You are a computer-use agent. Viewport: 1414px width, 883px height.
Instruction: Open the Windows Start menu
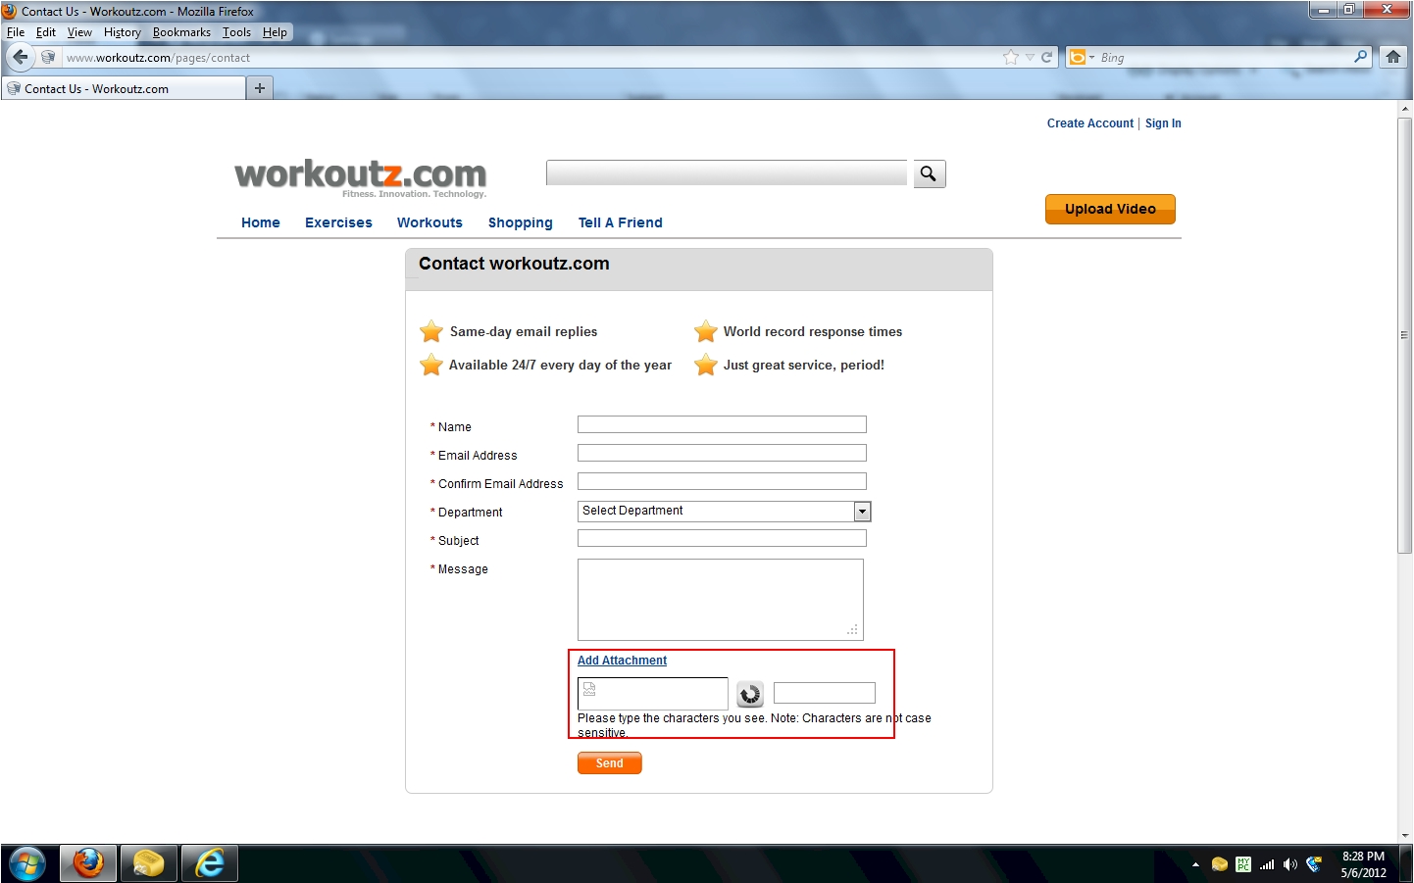[27, 864]
